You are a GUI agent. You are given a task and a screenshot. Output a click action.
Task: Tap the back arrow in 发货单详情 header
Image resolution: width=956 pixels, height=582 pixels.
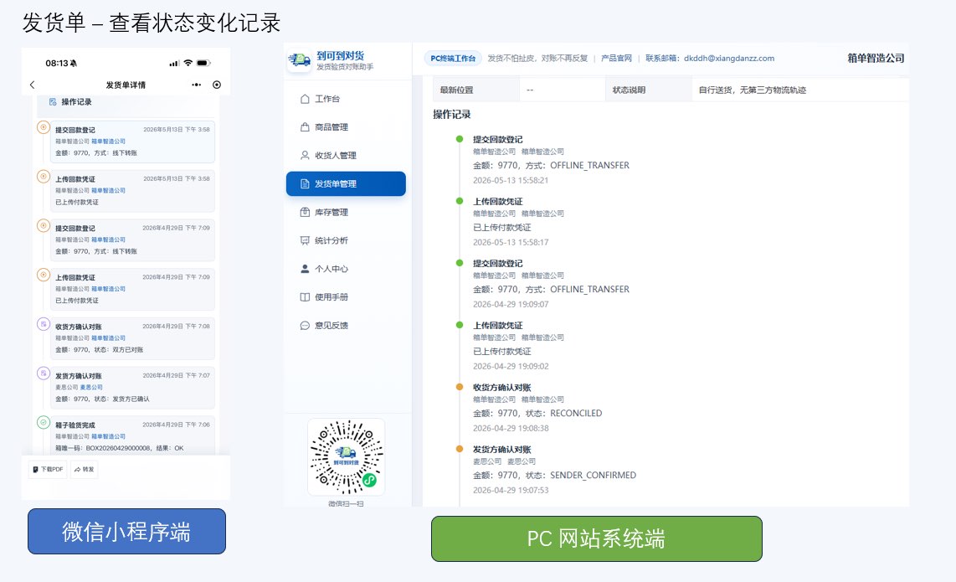(33, 85)
